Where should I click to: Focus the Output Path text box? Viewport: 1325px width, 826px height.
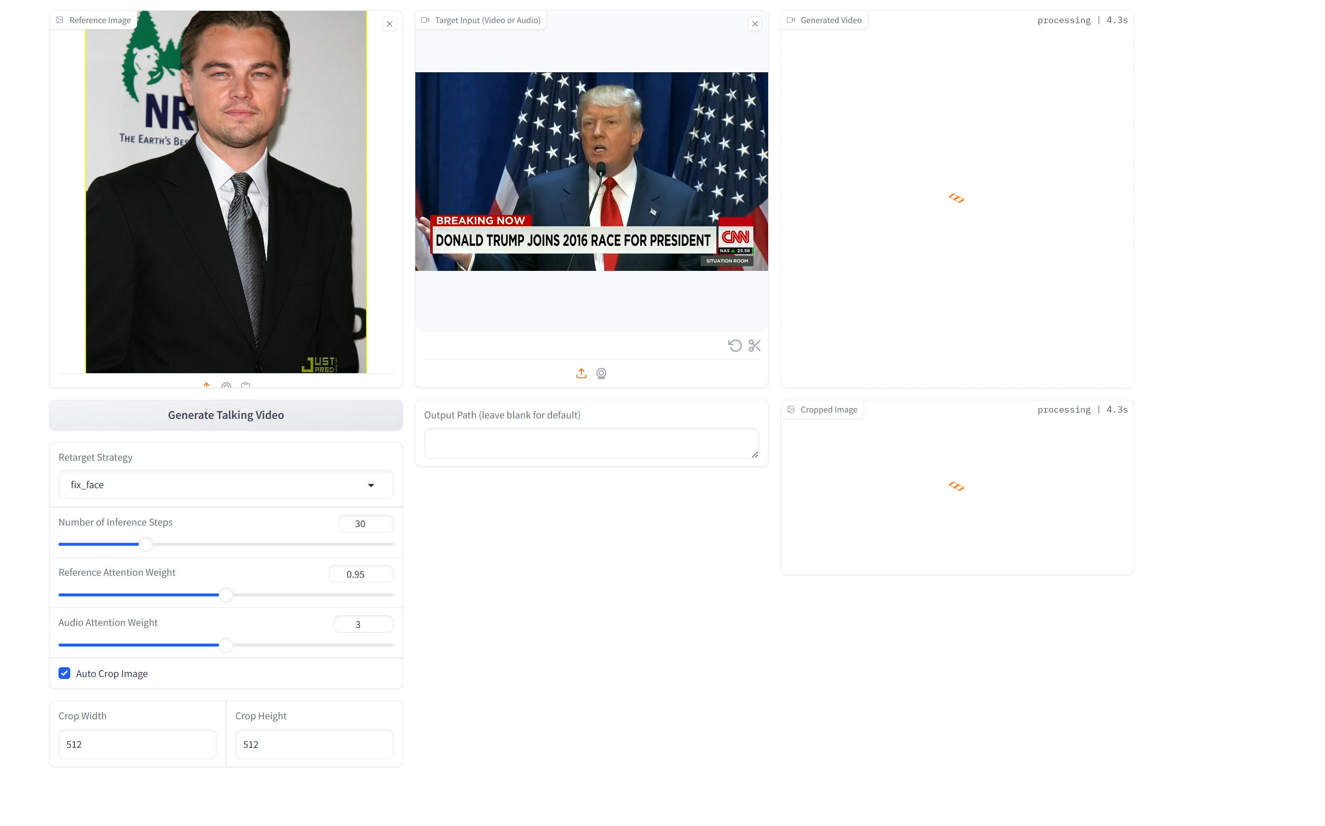(591, 443)
